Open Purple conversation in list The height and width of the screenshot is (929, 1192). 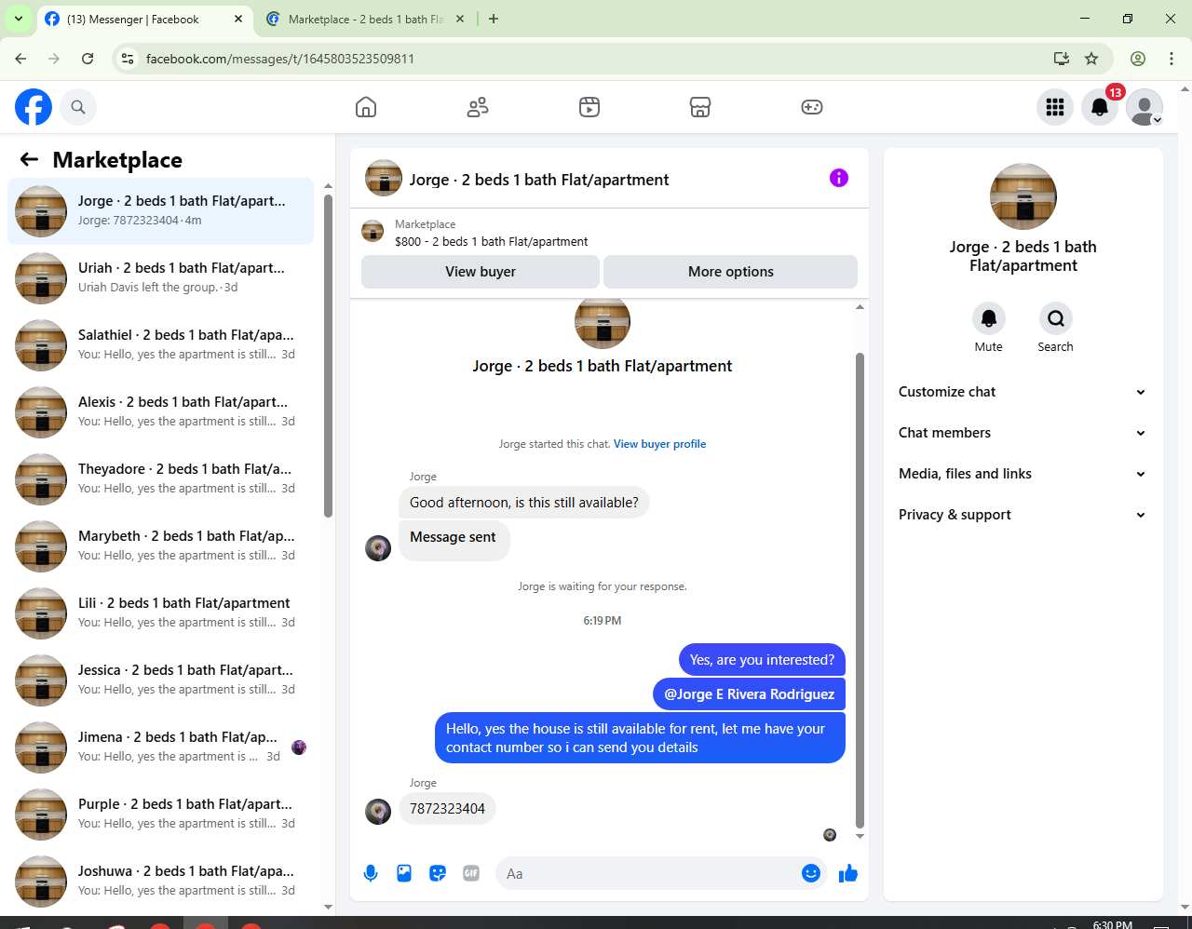pos(160,815)
